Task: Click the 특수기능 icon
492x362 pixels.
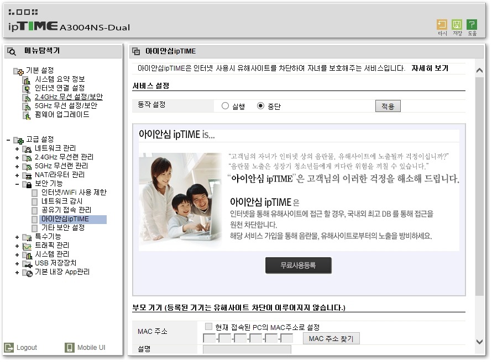Action: pyautogui.click(x=27, y=237)
